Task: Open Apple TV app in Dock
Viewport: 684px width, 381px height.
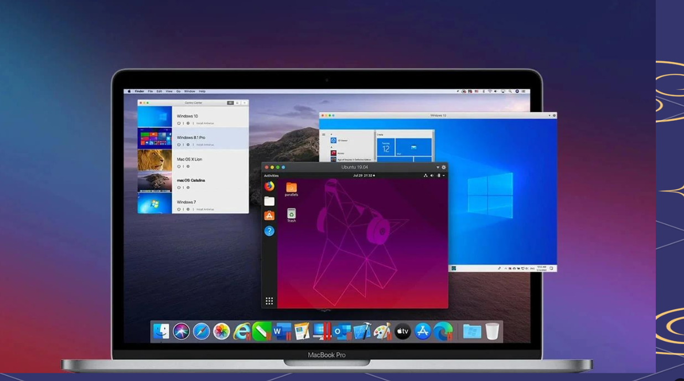Action: pyautogui.click(x=402, y=331)
